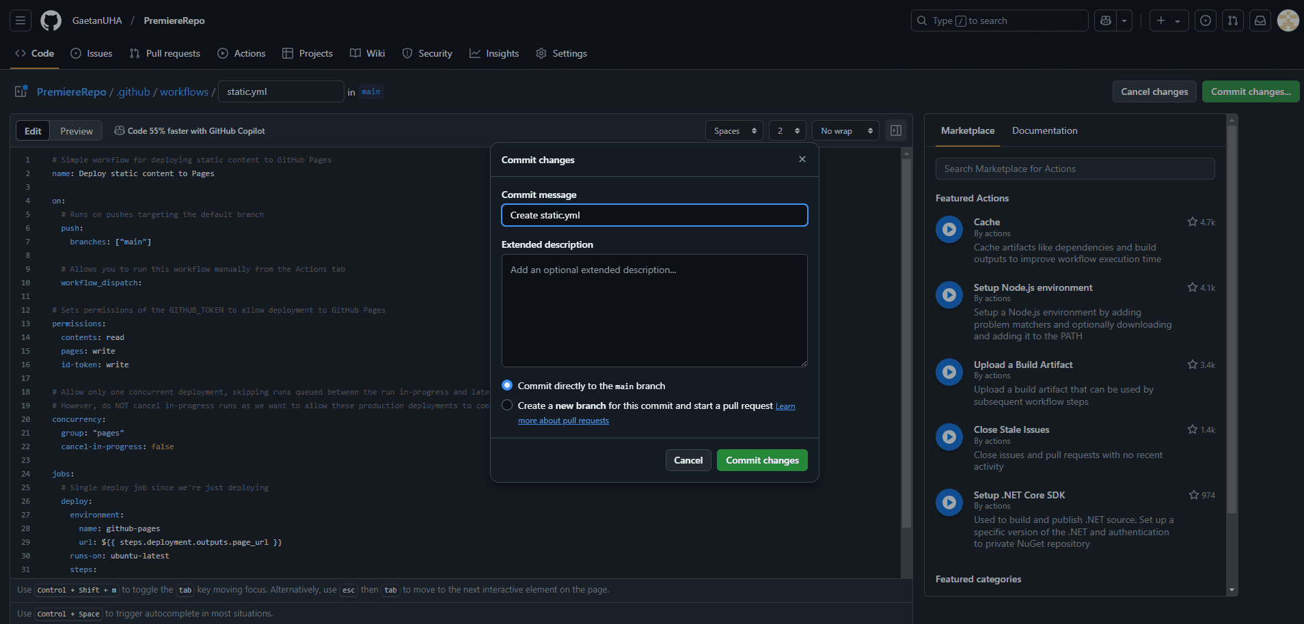Collapse the editor help side panel
This screenshot has width=1304, height=624.
pyautogui.click(x=895, y=130)
